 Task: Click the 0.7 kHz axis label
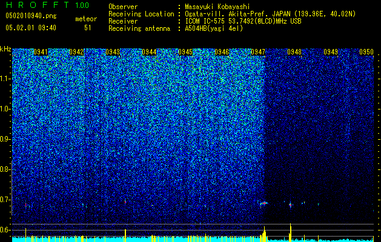click(x=5, y=200)
